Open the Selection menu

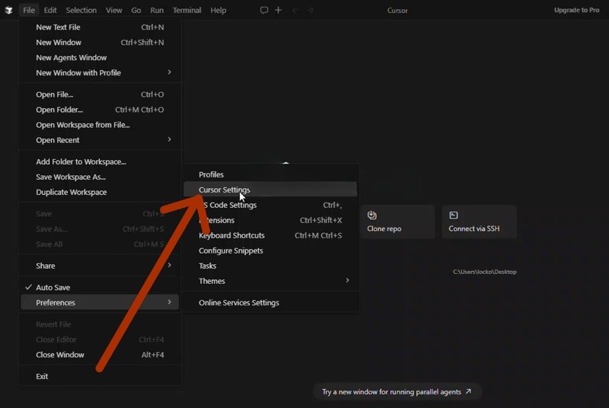point(81,11)
